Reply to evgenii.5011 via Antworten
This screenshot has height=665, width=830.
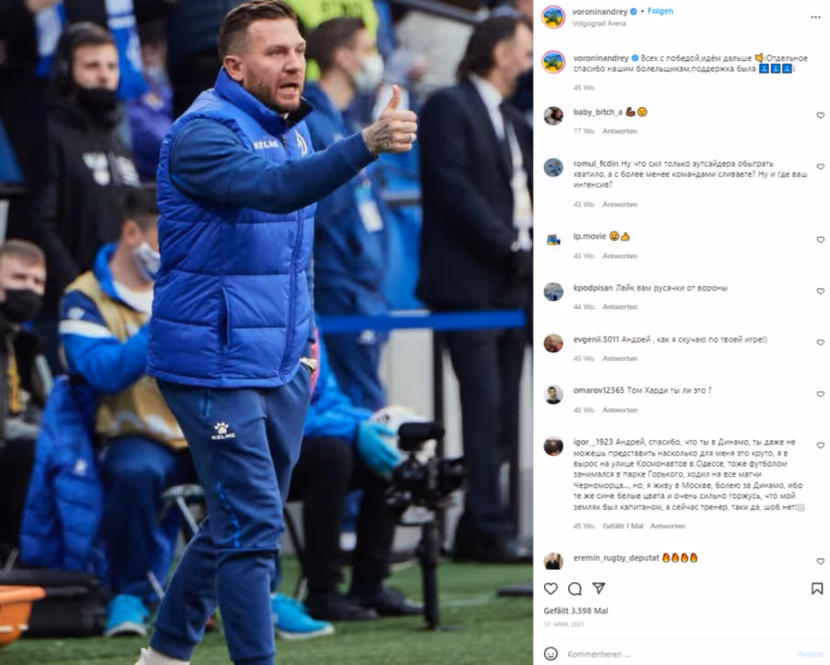620,359
